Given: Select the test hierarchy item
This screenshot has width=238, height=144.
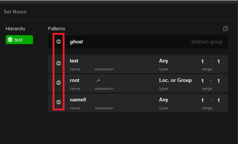Looking at the screenshot, I should click(x=19, y=40).
